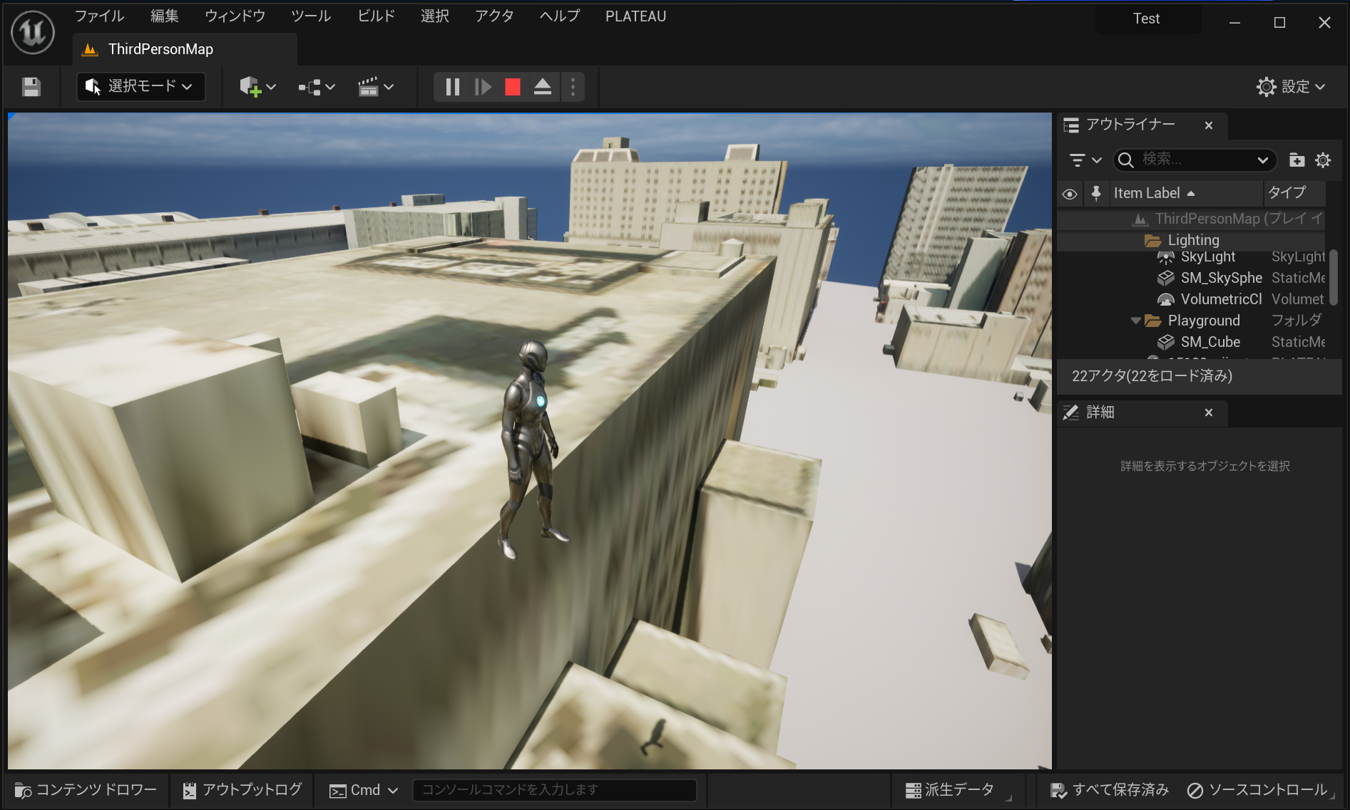Save the current level
Screen dimensions: 1350x810
tap(31, 86)
